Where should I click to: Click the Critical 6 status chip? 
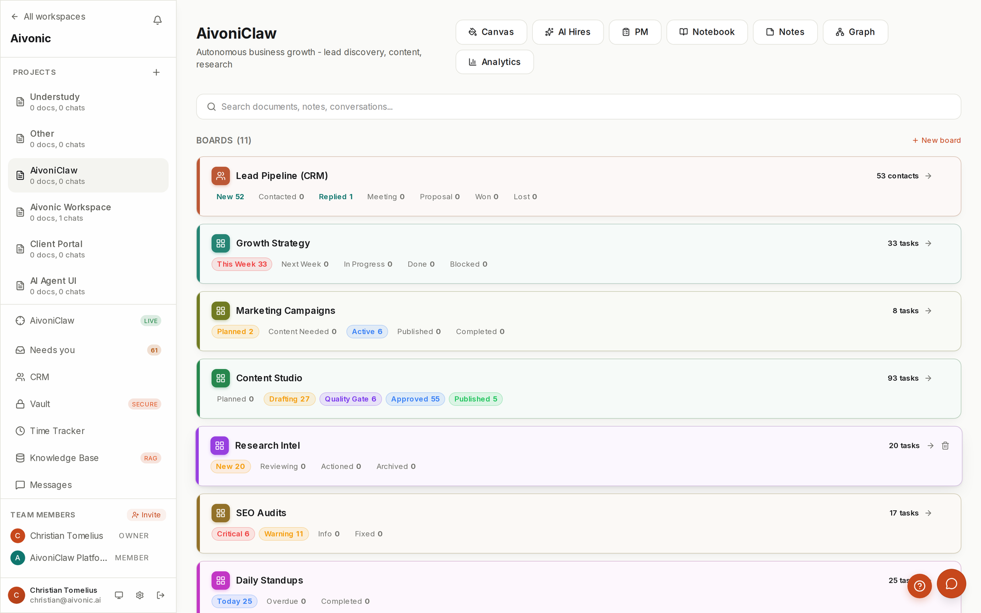point(233,534)
